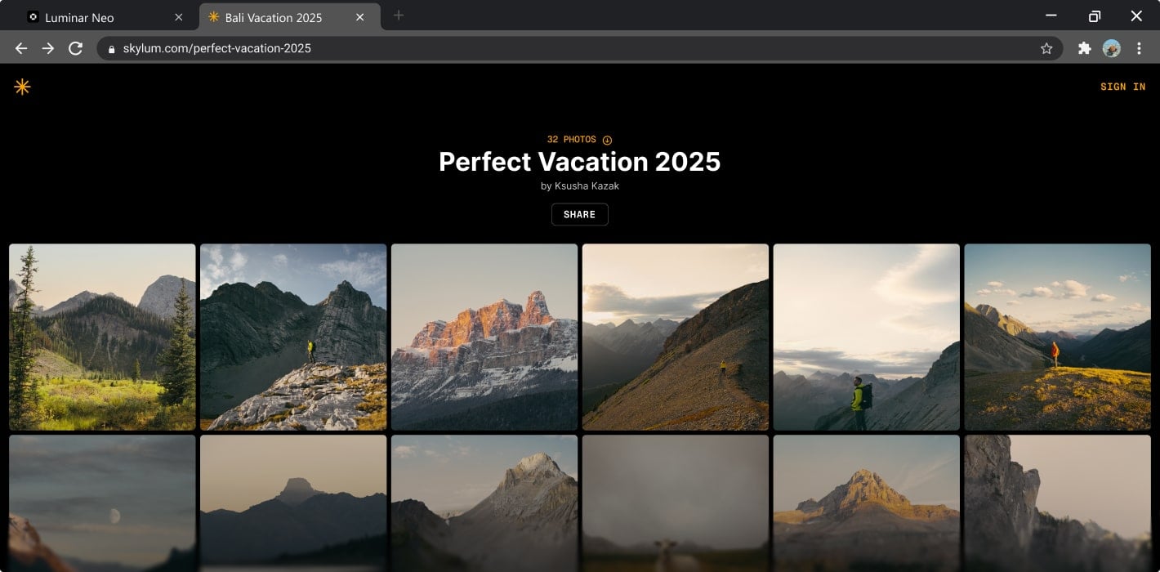1160x572 pixels.
Task: Click the download icon beside 32 PHOTOS
Action: pos(607,140)
